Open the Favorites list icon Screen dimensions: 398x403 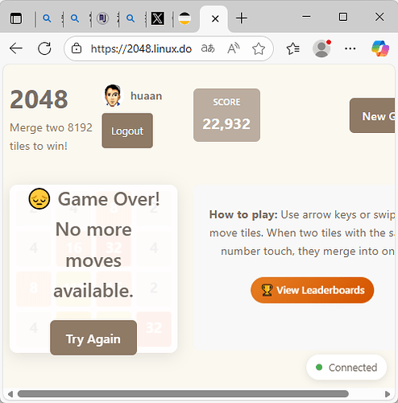click(292, 48)
